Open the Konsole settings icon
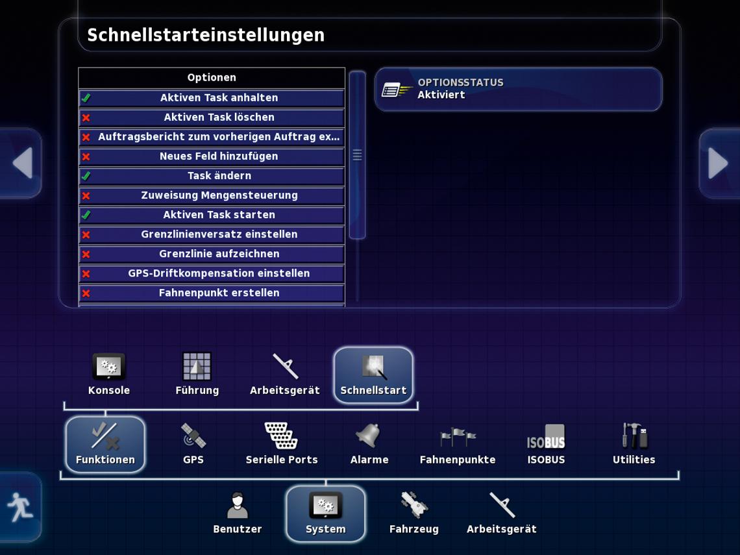This screenshot has height=555, width=740. 108,375
